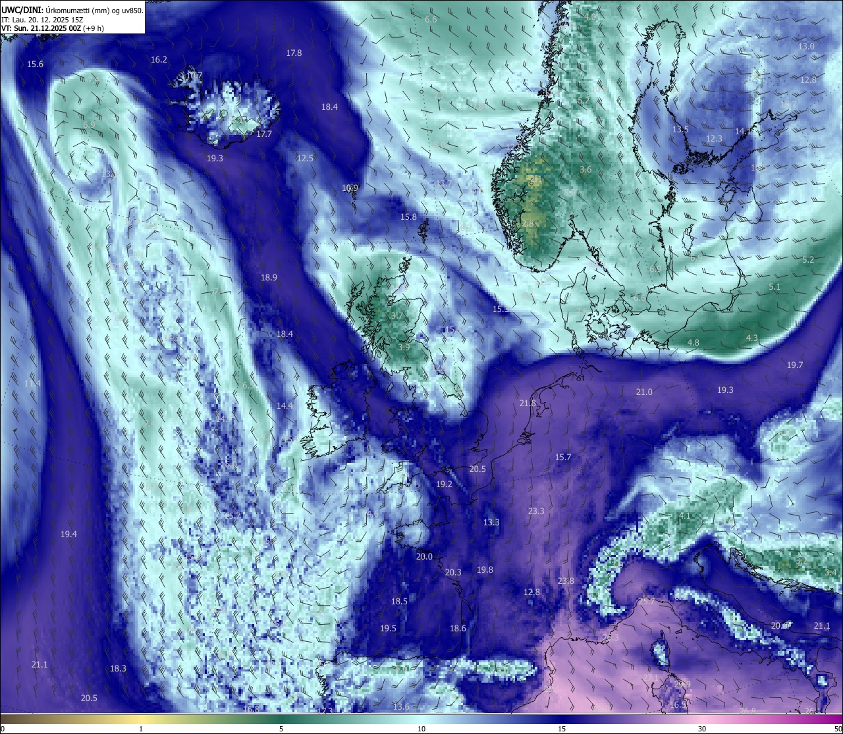Click the 10.9 value by the Faroes

350,188
